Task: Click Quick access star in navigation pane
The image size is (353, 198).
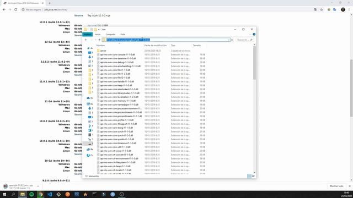Action: point(88,48)
